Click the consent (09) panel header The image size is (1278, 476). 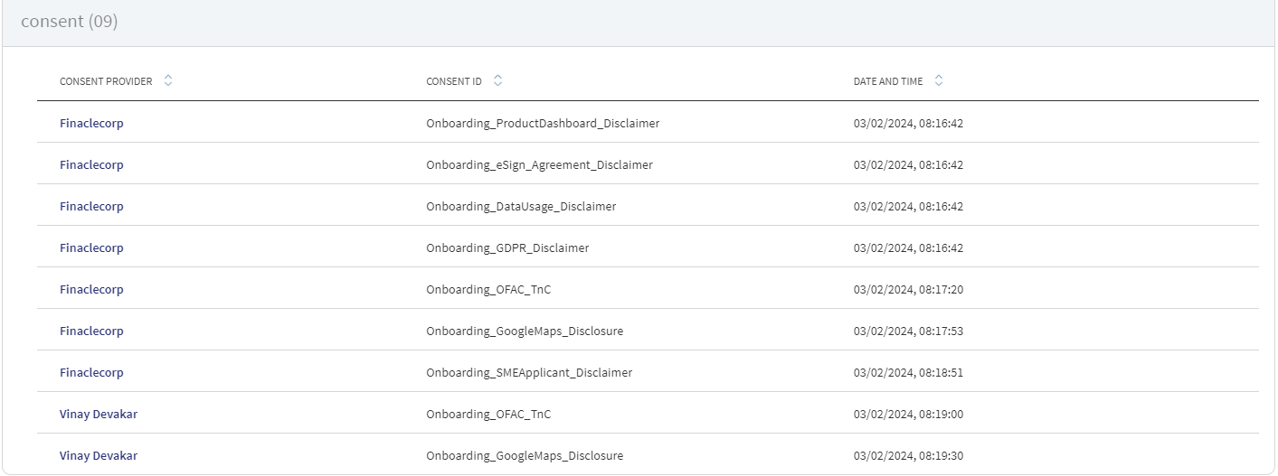639,22
